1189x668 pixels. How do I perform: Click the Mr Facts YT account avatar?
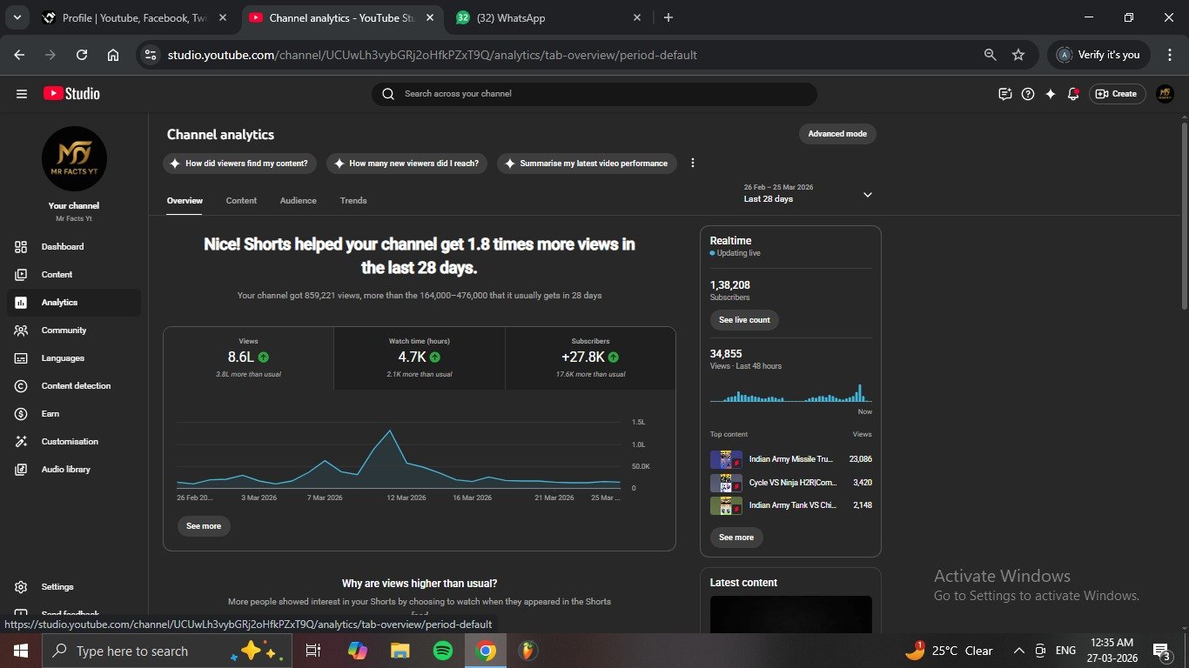1165,94
